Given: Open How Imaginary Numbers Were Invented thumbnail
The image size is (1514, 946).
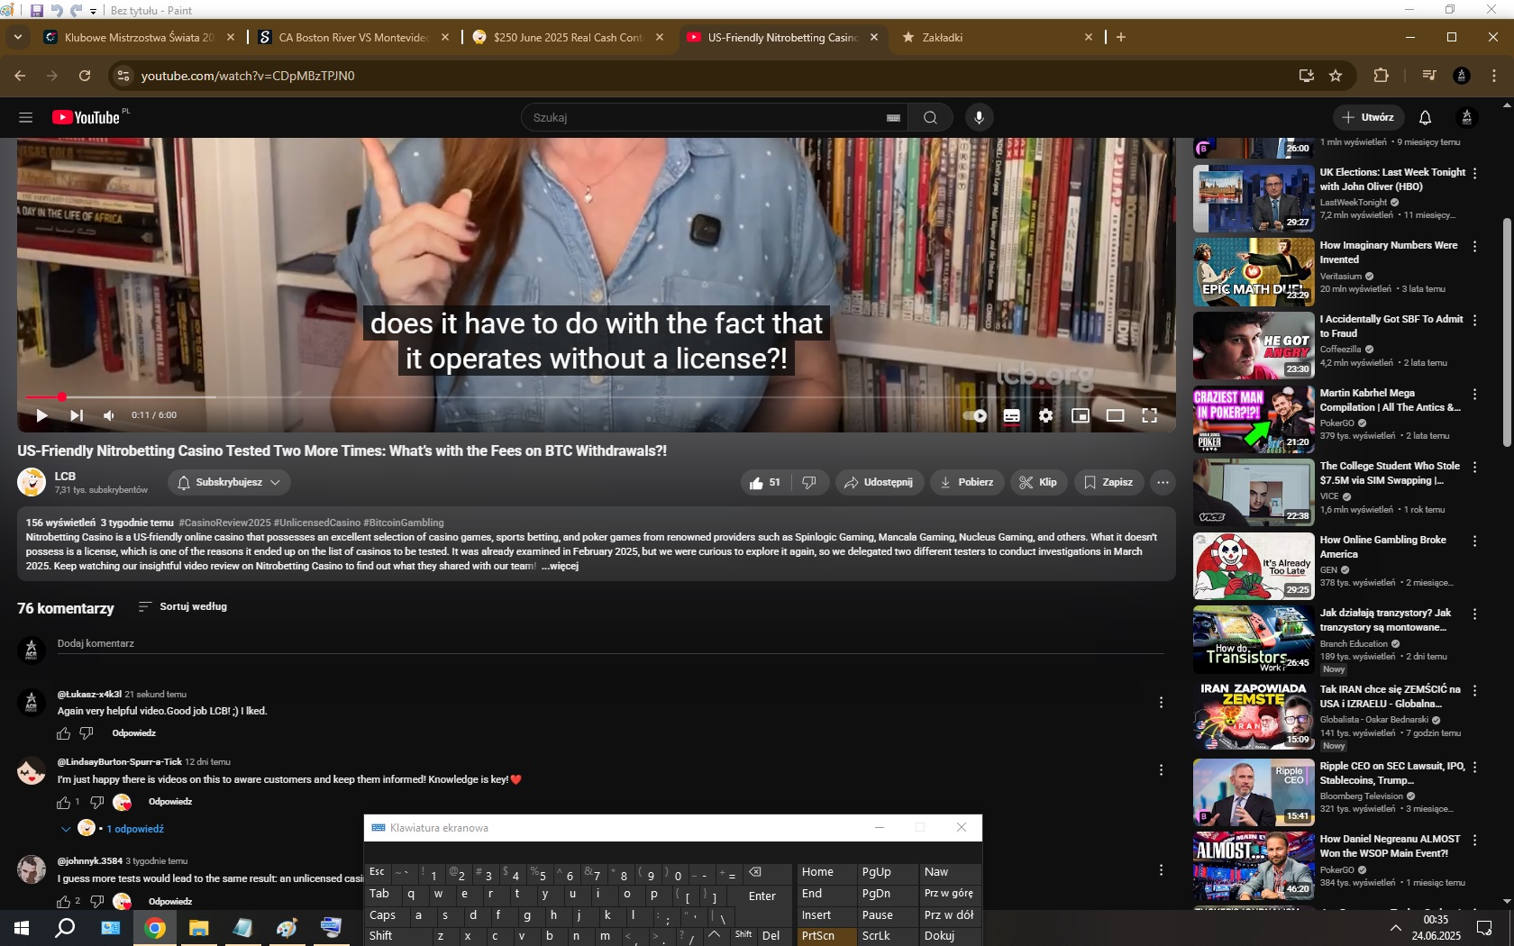Looking at the screenshot, I should tap(1254, 271).
